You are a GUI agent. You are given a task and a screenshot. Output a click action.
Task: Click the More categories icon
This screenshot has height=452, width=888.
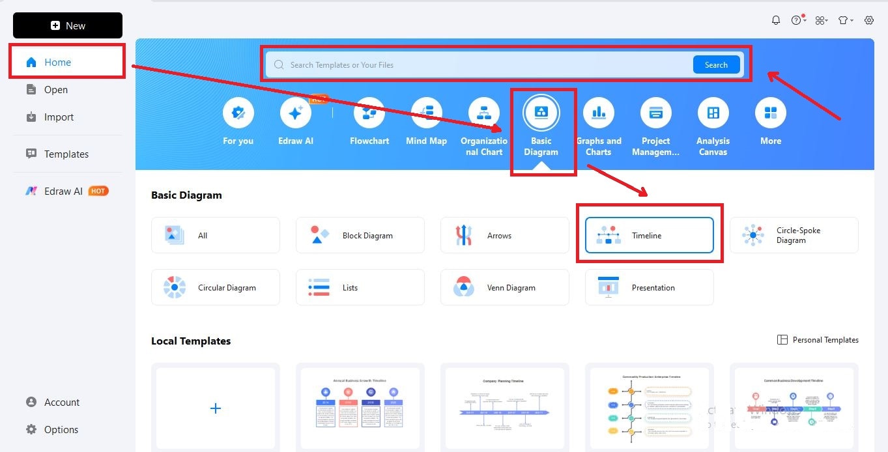pyautogui.click(x=770, y=112)
